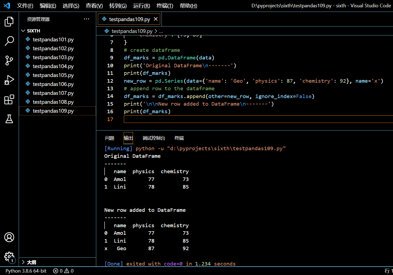Open testpandas107.py in explorer
The height and width of the screenshot is (275, 393).
coord(57,93)
